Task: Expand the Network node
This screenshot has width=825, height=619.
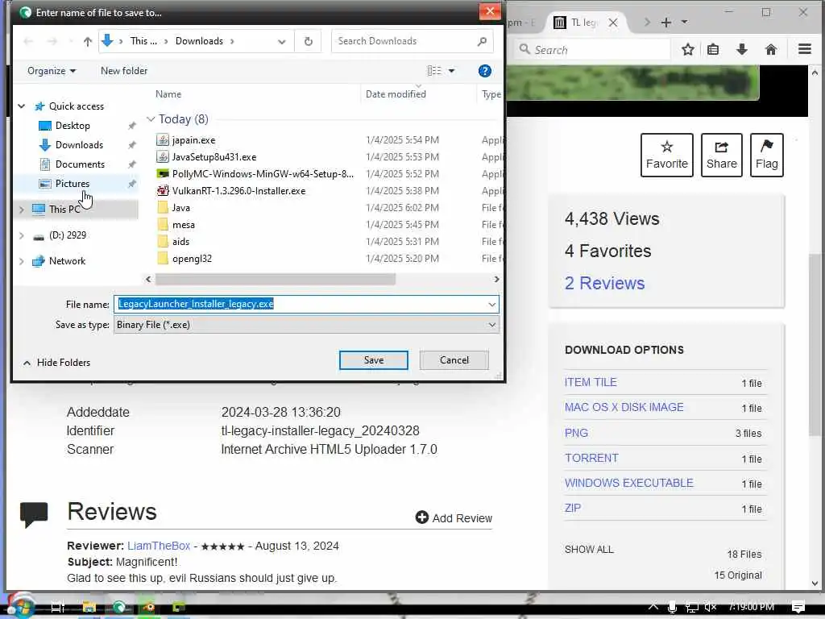Action: (x=22, y=261)
